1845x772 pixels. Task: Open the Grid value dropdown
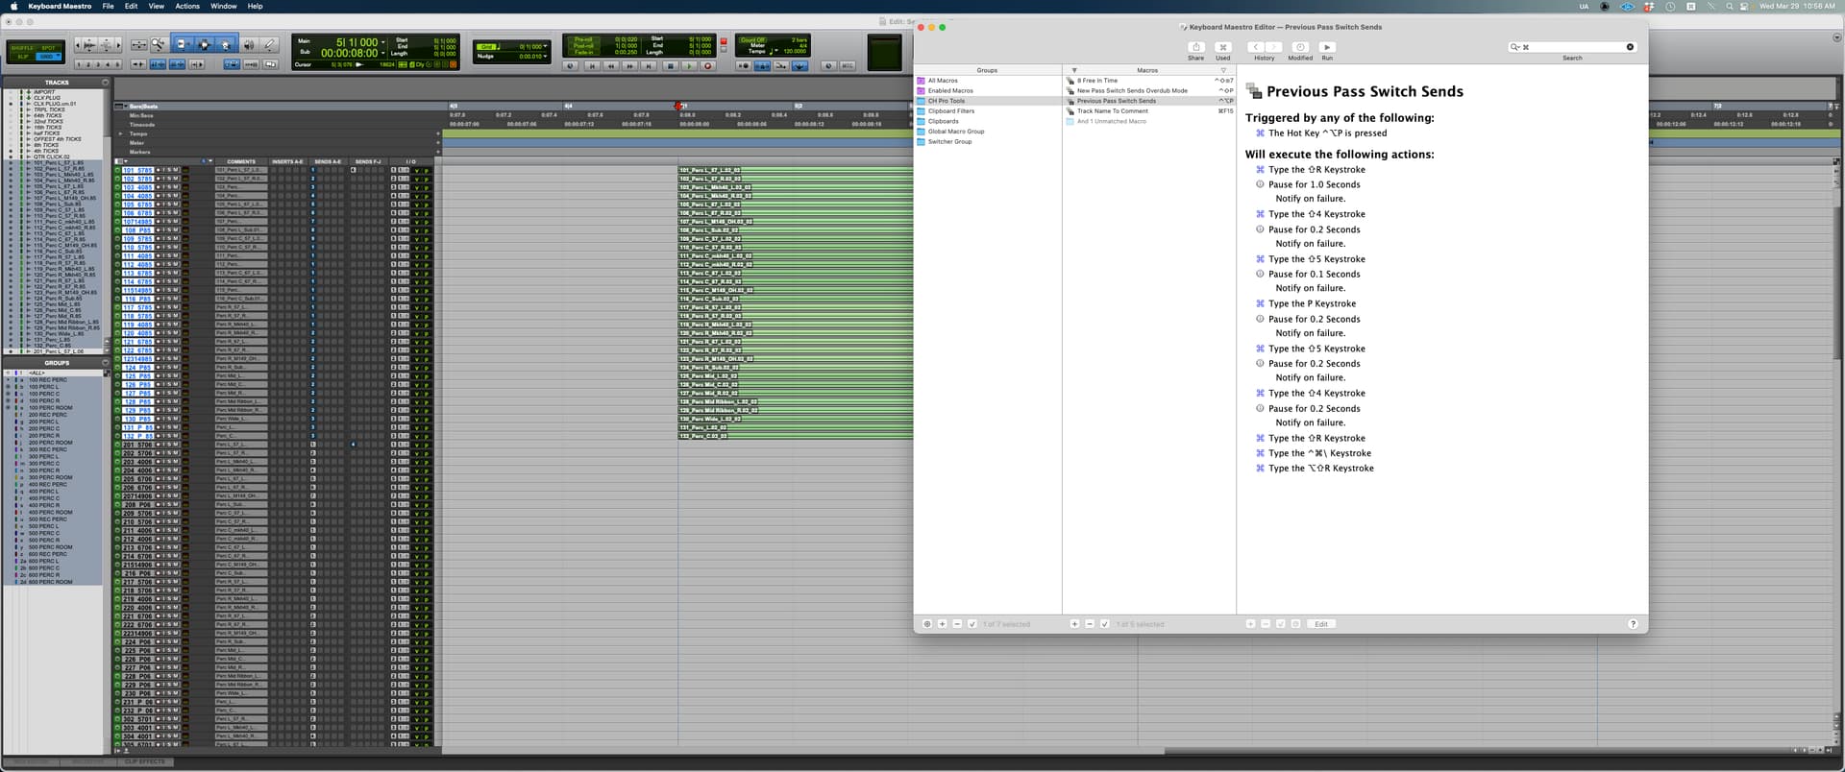coord(546,46)
